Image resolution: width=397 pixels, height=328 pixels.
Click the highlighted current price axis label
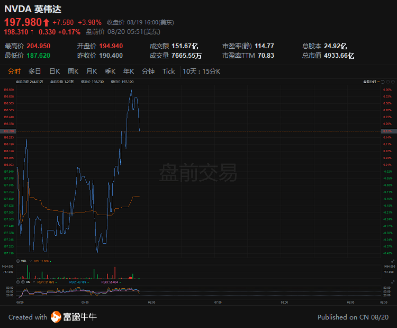tap(9, 130)
